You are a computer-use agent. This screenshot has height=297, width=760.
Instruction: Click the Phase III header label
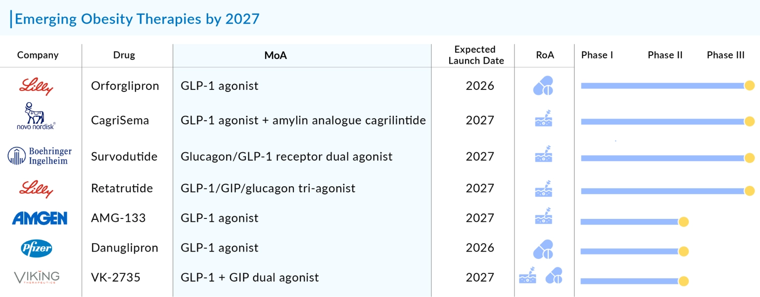(x=725, y=55)
